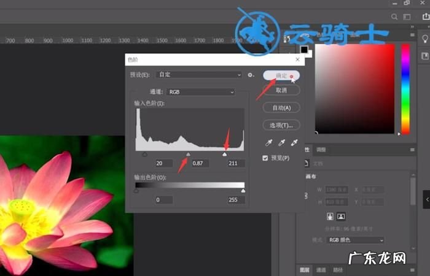Image resolution: width=430 pixels, height=276 pixels.
Task: Click the midtone gamma field showing 0.87
Action: pyautogui.click(x=200, y=164)
